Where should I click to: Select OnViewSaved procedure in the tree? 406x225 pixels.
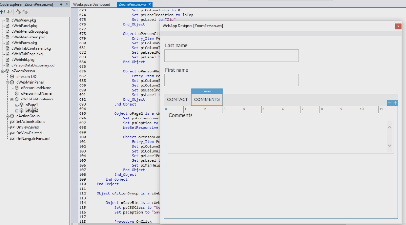[x=27, y=127]
